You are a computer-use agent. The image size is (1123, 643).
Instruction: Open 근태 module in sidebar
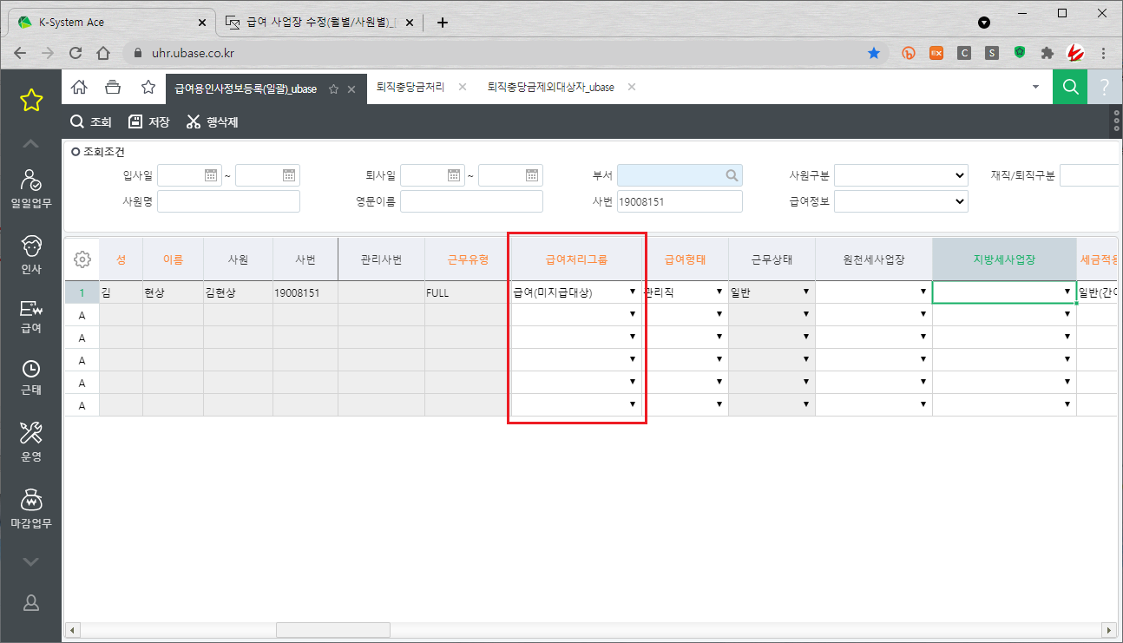[31, 377]
